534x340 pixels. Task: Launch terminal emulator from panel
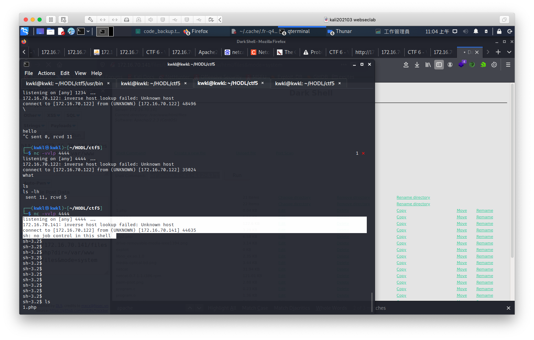(81, 31)
